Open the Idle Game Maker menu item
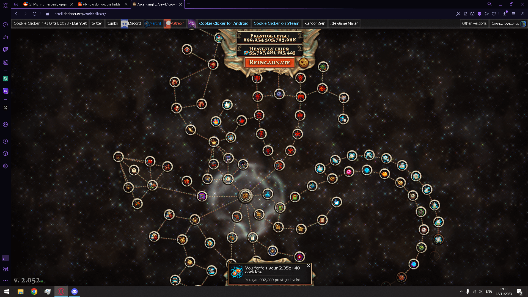The height and width of the screenshot is (297, 528). click(x=344, y=23)
